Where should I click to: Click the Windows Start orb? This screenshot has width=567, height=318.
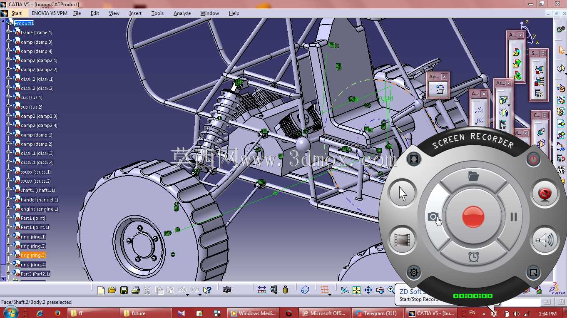pyautogui.click(x=10, y=313)
